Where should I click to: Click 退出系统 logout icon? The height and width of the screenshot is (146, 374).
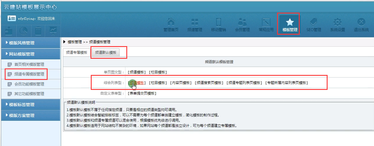click(361, 25)
